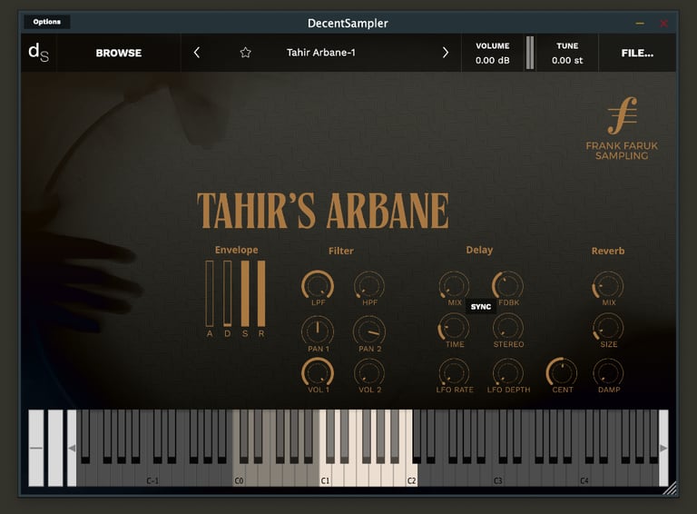Click the output level meter
The width and height of the screenshot is (697, 514).
click(530, 53)
